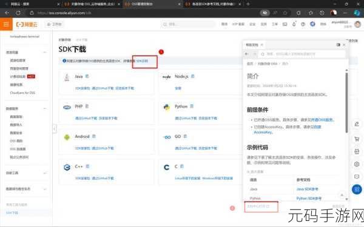Click the pencil edit icon on right rail
This screenshot has width=364, height=227.
(x=357, y=124)
